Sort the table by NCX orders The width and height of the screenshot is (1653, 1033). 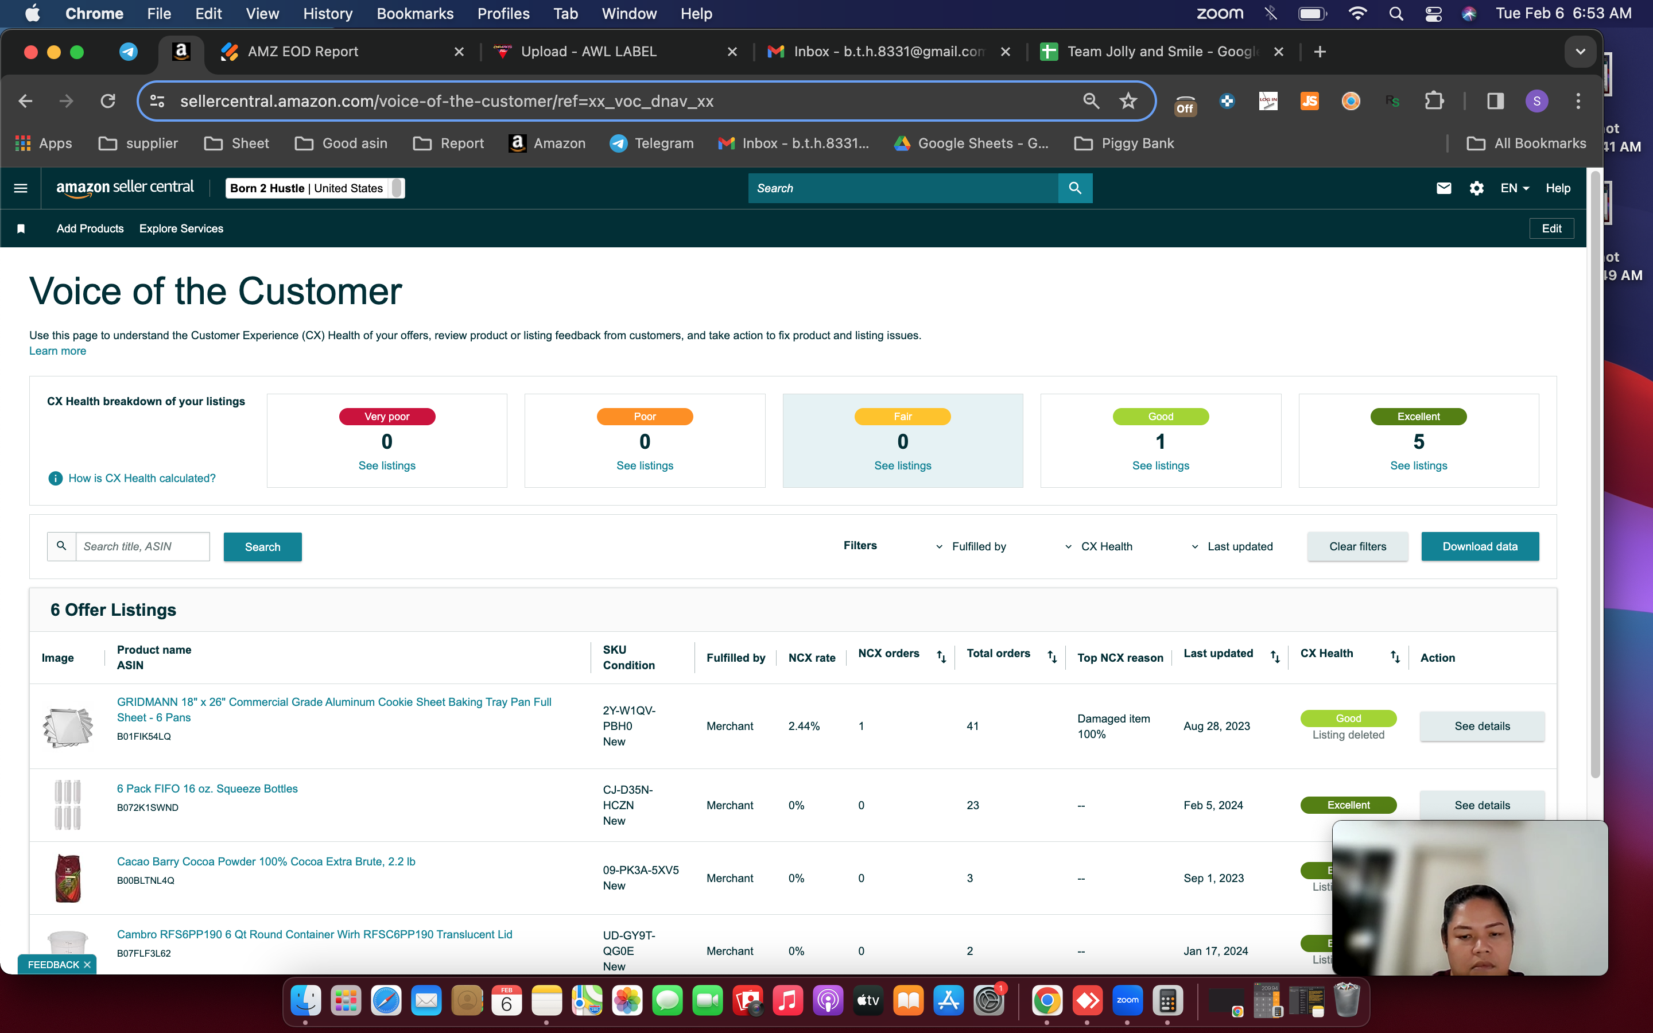click(x=941, y=657)
